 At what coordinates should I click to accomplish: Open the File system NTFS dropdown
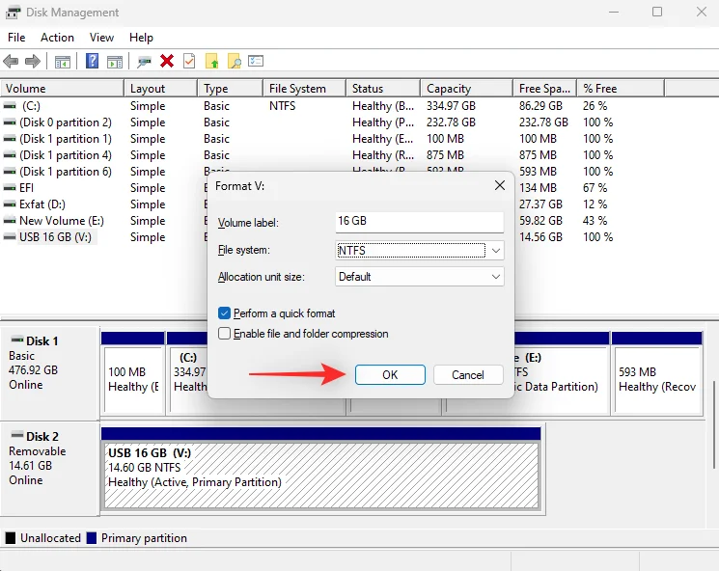420,250
